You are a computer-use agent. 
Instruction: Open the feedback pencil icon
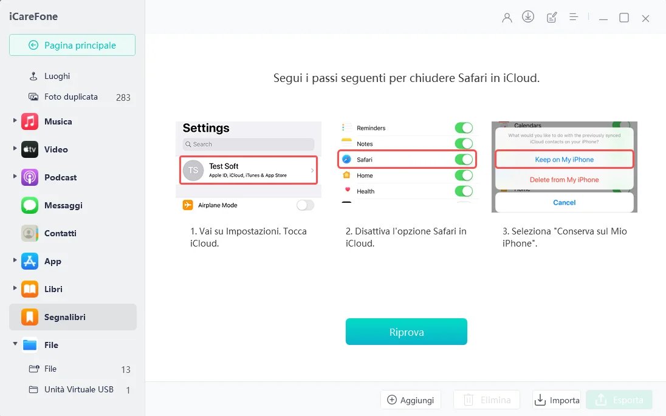coord(551,18)
